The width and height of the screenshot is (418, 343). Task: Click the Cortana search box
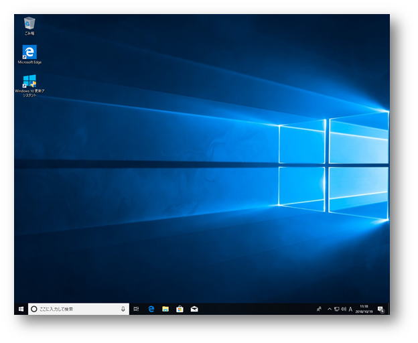(x=78, y=309)
